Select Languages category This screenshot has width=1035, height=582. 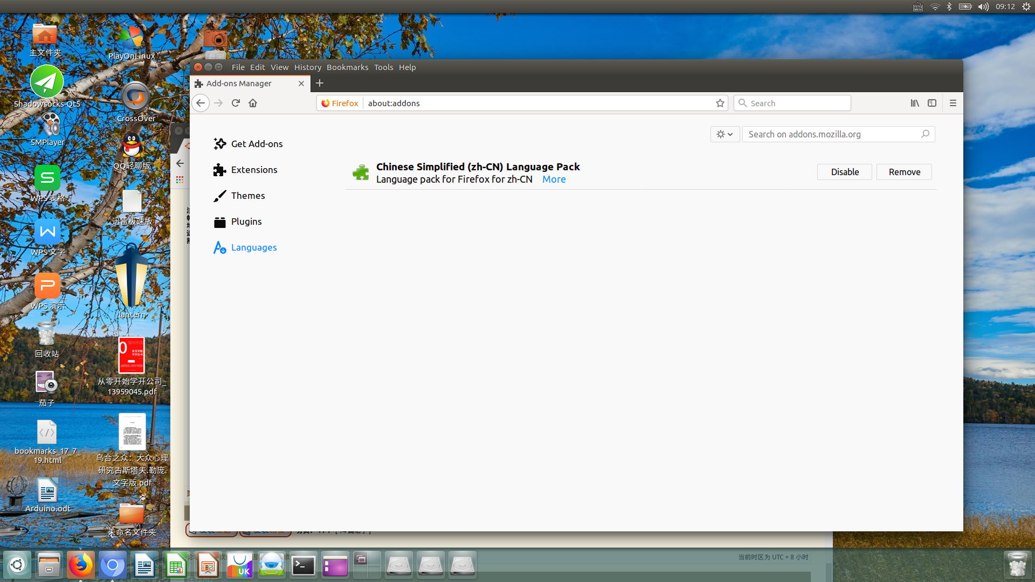click(245, 247)
